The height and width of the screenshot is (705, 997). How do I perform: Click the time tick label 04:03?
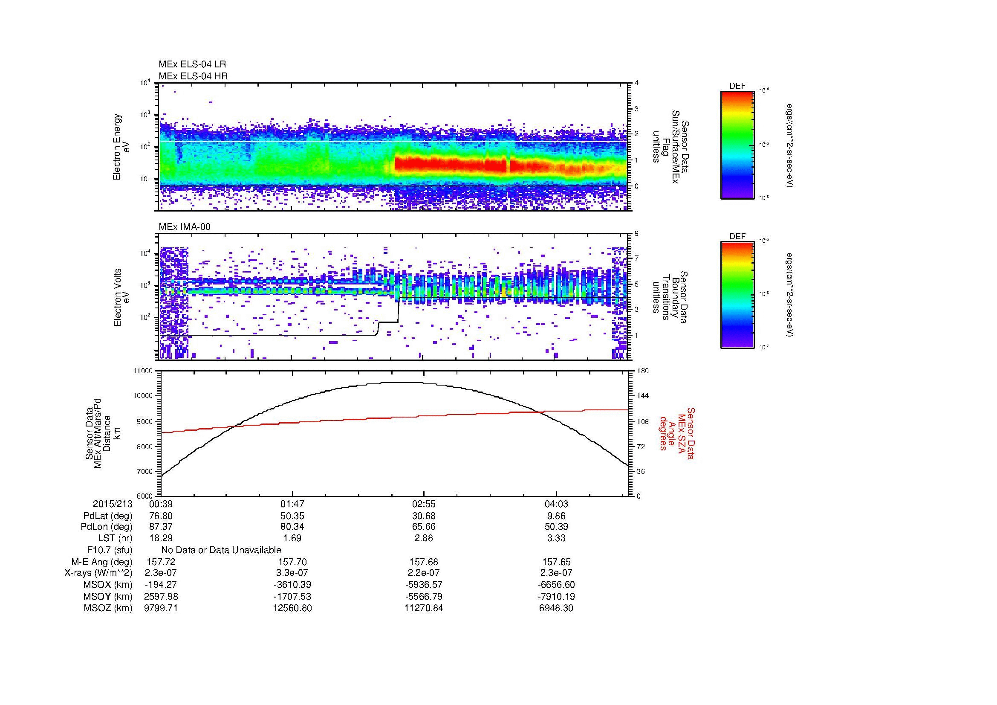(x=556, y=504)
